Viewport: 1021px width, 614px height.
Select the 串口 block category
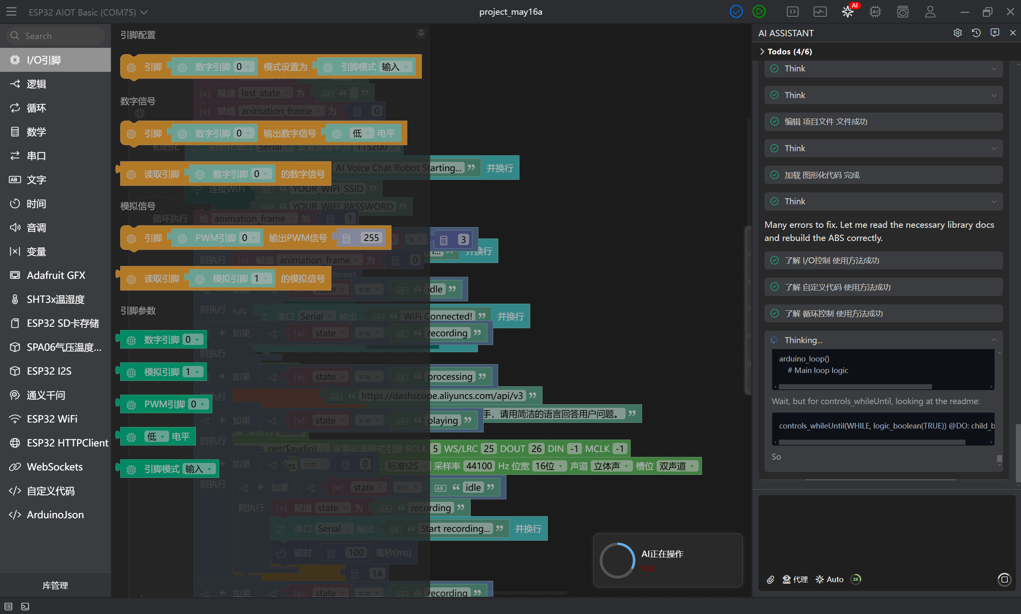[55, 156]
